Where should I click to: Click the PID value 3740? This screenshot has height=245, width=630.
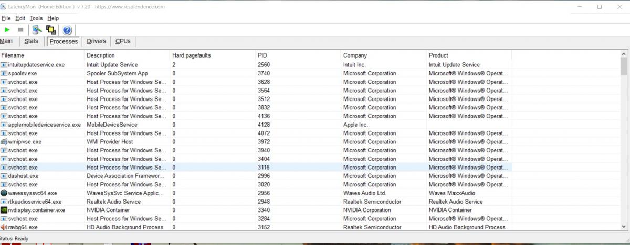pos(264,73)
